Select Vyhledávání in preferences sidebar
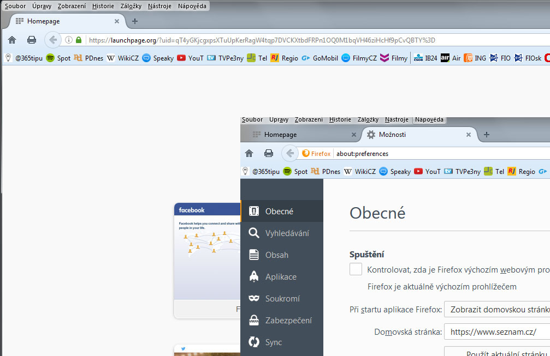The image size is (550, 356). [x=282, y=233]
